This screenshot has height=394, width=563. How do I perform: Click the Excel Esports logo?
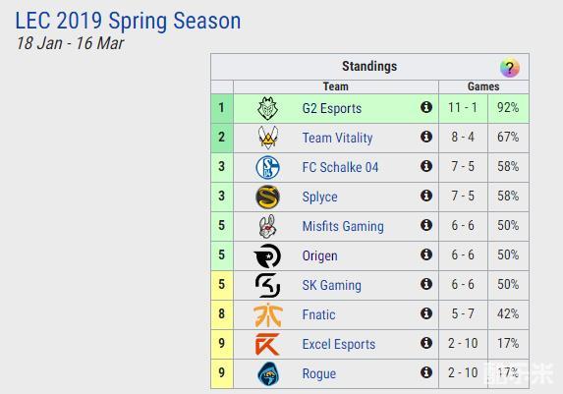[267, 345]
